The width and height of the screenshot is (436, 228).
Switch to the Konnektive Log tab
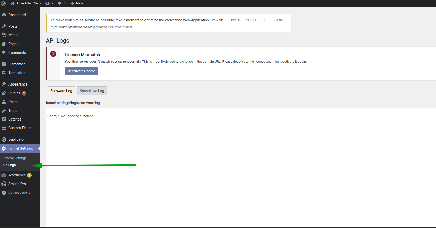pyautogui.click(x=92, y=91)
